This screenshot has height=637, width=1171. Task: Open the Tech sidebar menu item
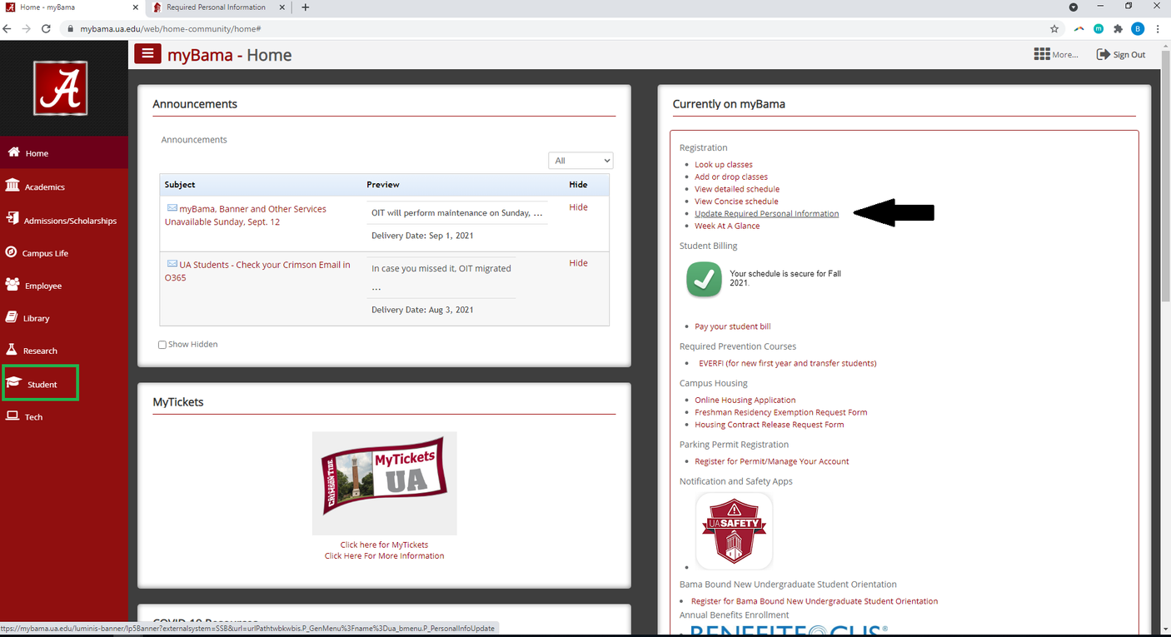pyautogui.click(x=33, y=417)
